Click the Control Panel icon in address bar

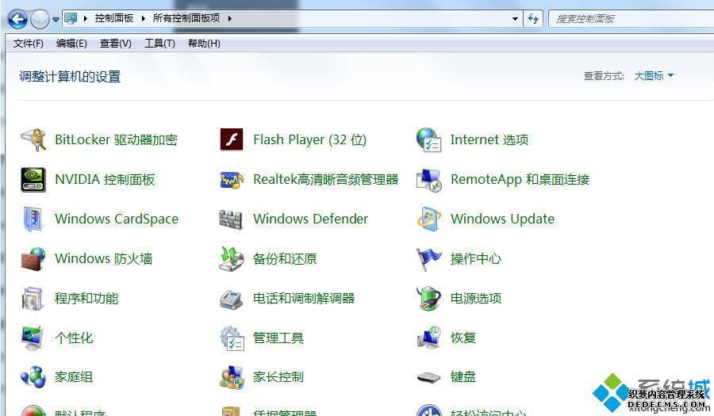(x=71, y=18)
